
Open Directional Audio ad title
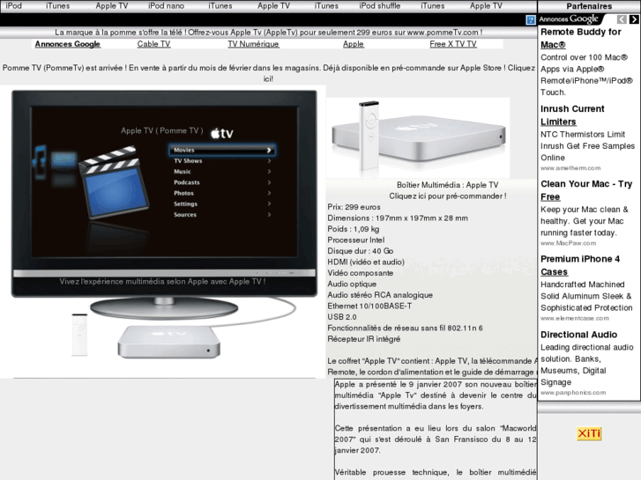pyautogui.click(x=578, y=335)
